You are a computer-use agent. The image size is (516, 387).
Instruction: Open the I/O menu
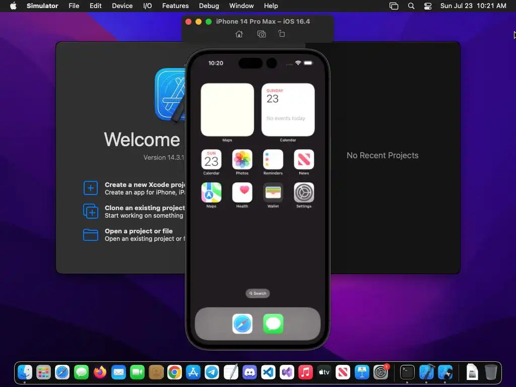point(148,6)
